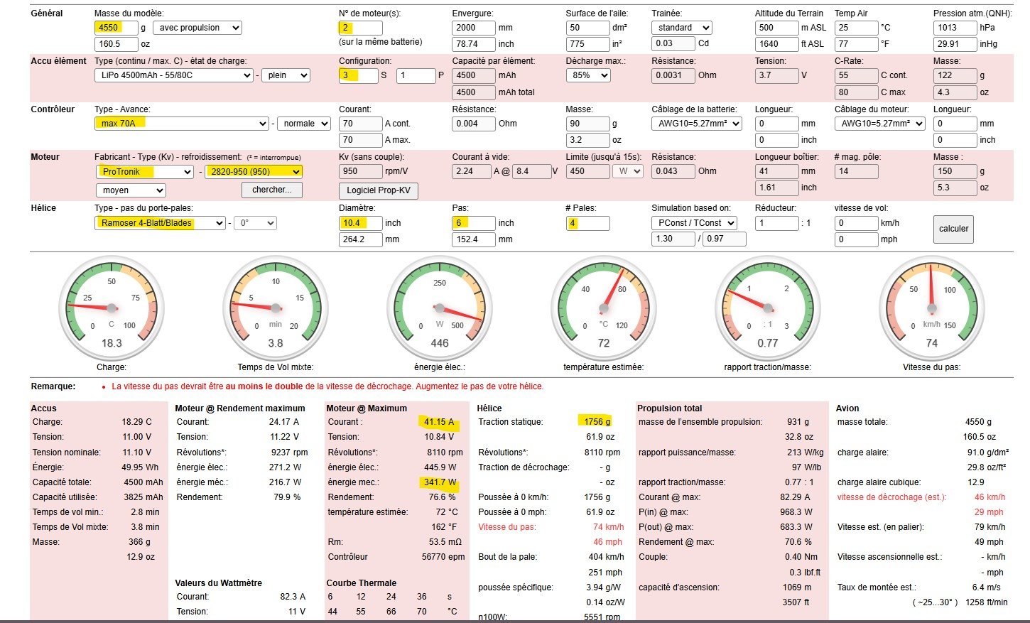Image resolution: width=1030 pixels, height=623 pixels.
Task: Click the calculer button
Action: click(x=953, y=229)
